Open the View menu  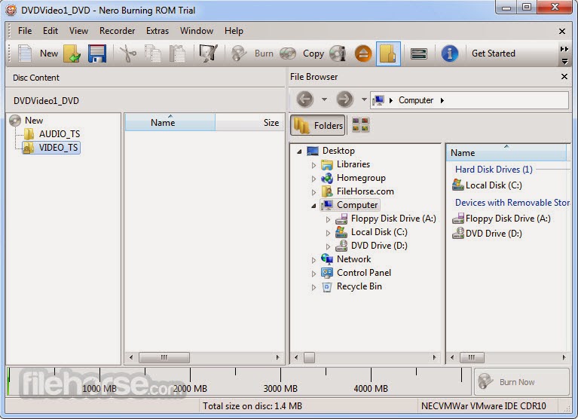click(78, 31)
